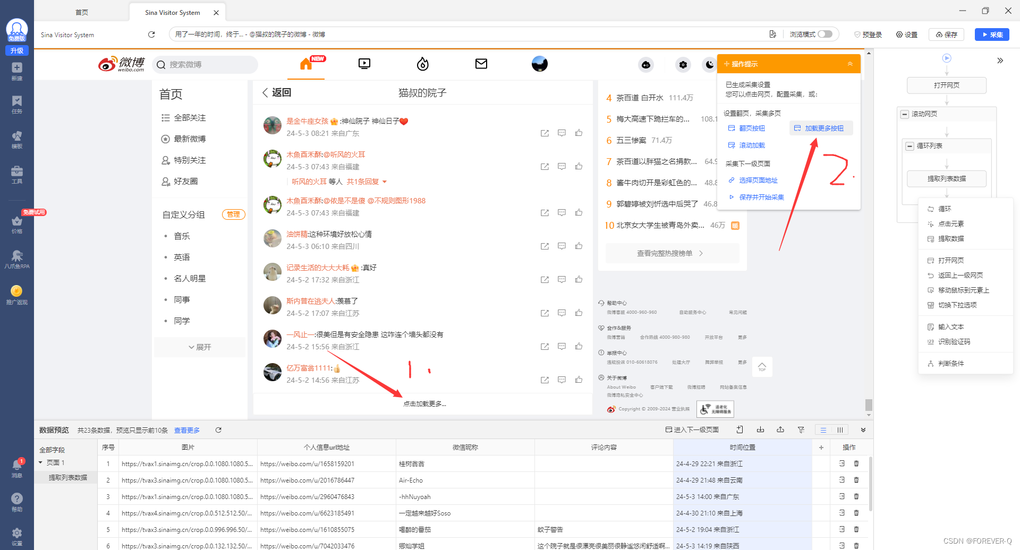Screen dimensions: 1020x550
Task: Click 点击加载更多 at comments bottom
Action: (x=424, y=403)
